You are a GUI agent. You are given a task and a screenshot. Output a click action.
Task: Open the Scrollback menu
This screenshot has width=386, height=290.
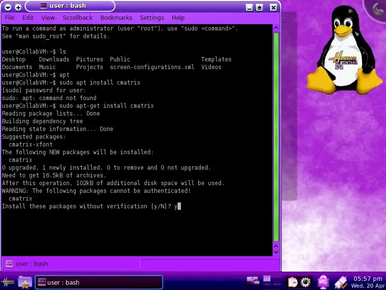pyautogui.click(x=78, y=18)
